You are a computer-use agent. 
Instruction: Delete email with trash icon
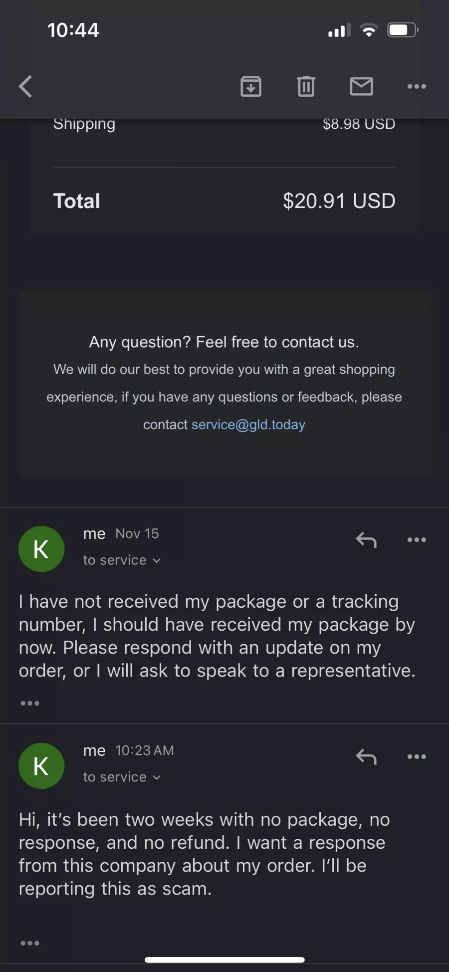click(306, 86)
